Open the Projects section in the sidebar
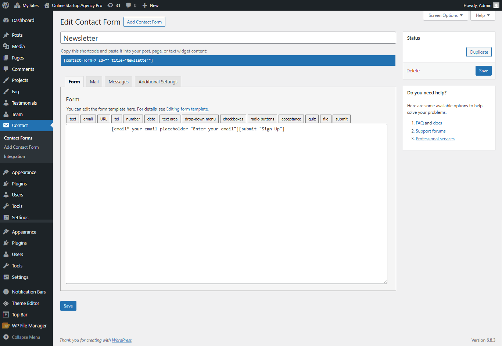Screen dimensions: 502x347 pyautogui.click(x=19, y=80)
